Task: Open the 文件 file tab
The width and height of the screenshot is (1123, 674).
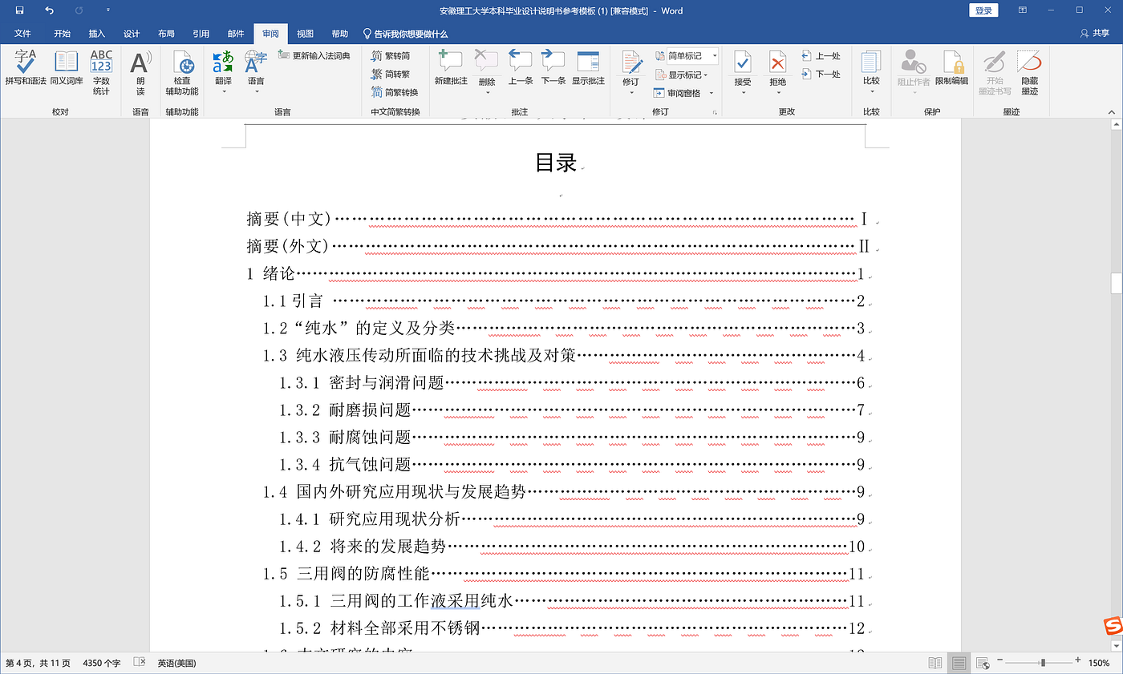Action: click(x=22, y=34)
